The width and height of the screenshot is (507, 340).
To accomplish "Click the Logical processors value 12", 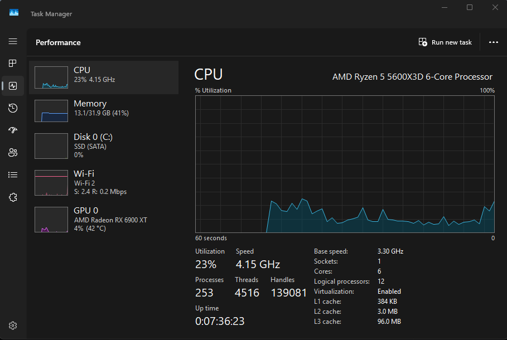I will tap(381, 281).
